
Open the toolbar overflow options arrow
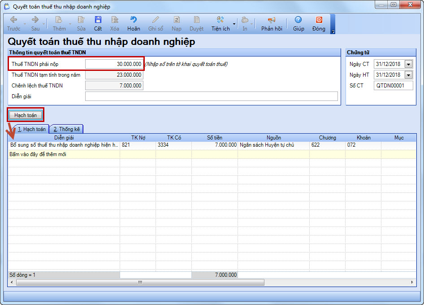pos(333,32)
